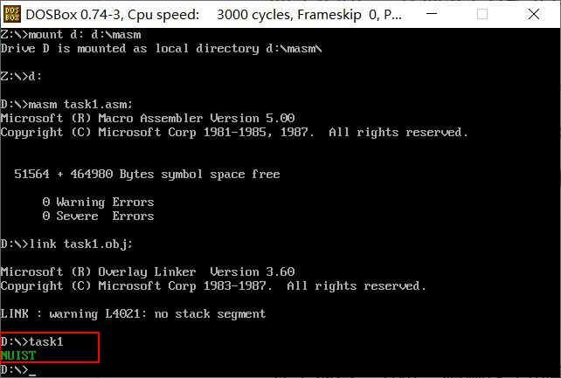The height and width of the screenshot is (378, 561).
Task: Click the '0 Warning Errors' line
Action: pyautogui.click(x=98, y=203)
